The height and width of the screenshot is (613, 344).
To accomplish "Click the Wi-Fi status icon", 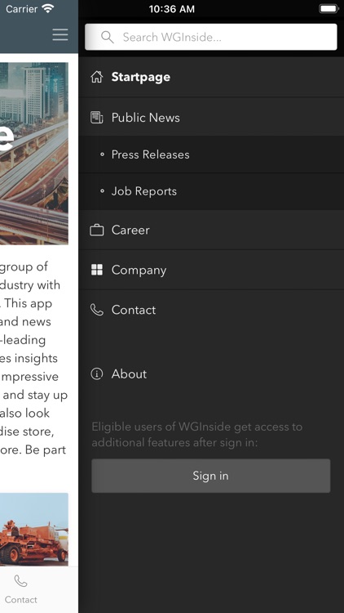I will point(47,9).
